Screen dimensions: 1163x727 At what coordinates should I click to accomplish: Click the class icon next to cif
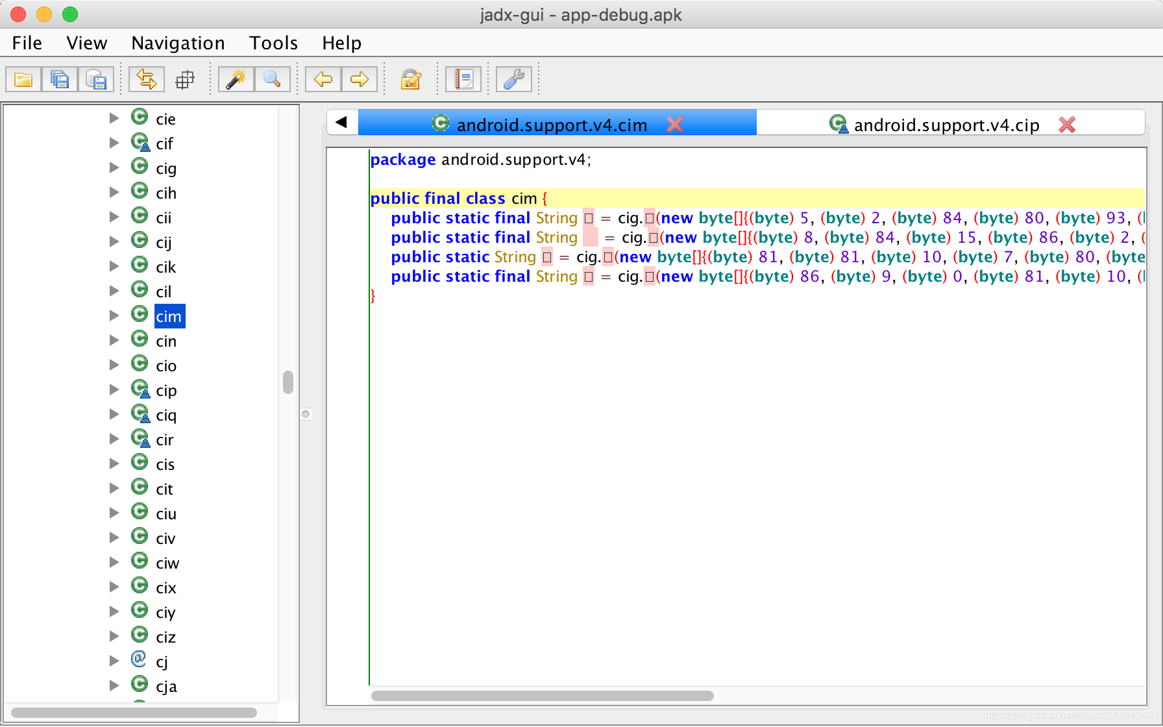(x=140, y=142)
